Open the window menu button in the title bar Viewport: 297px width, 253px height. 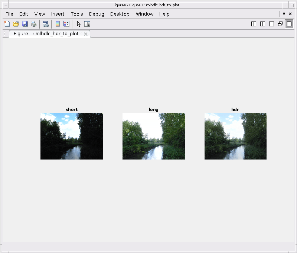(6, 5)
